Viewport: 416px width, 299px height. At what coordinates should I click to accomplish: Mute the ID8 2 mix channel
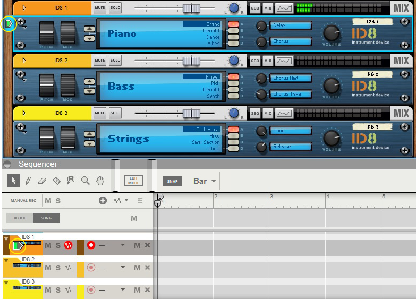(x=99, y=61)
